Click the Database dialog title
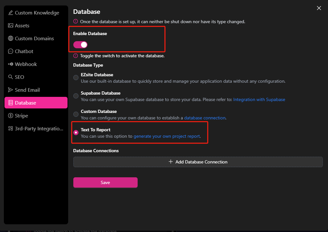The width and height of the screenshot is (328, 232). point(87,12)
